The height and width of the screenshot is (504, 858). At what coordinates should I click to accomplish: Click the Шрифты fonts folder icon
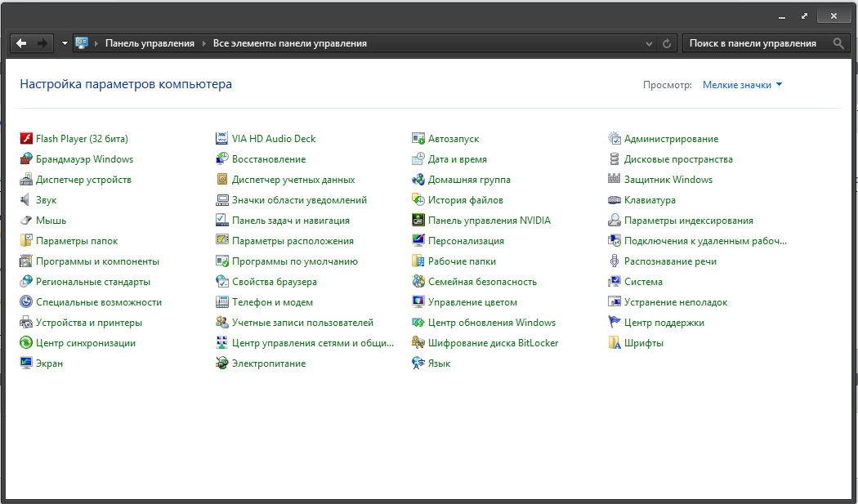[x=614, y=343]
